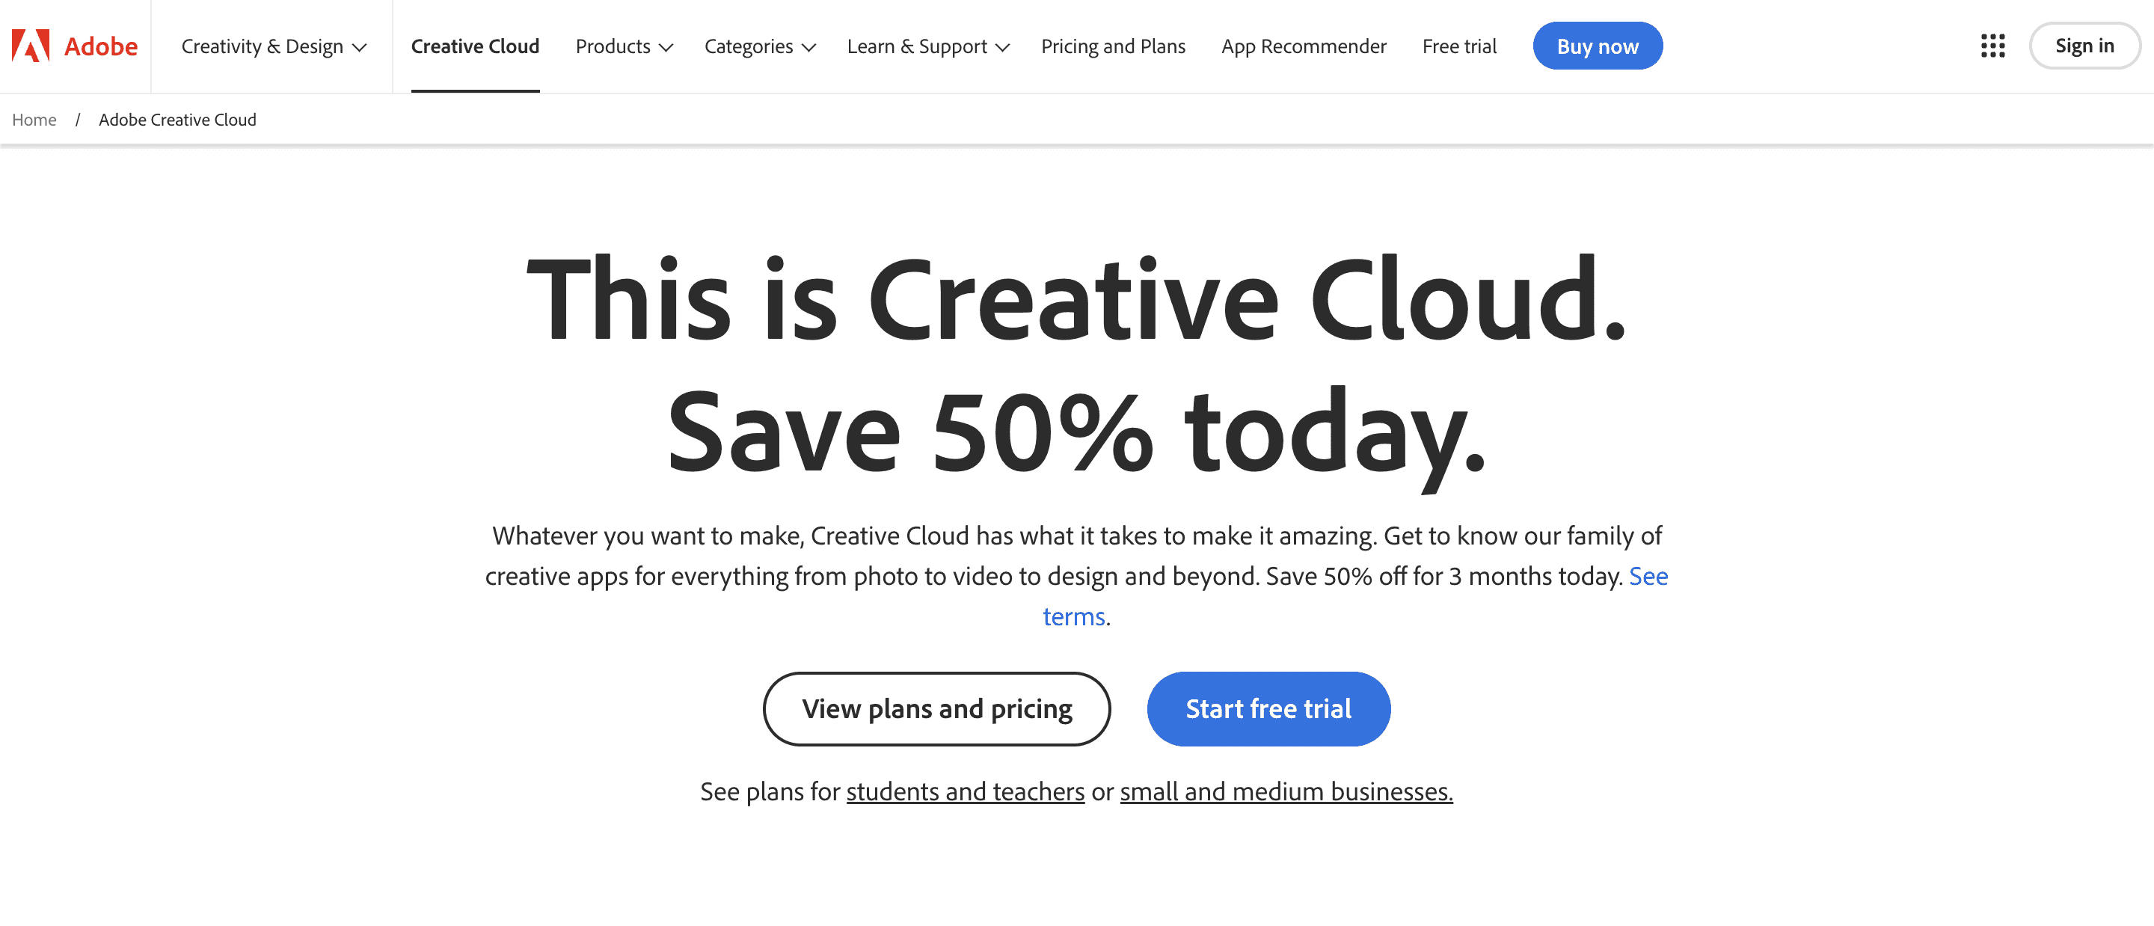
Task: Click the Buy now button
Action: click(x=1597, y=46)
